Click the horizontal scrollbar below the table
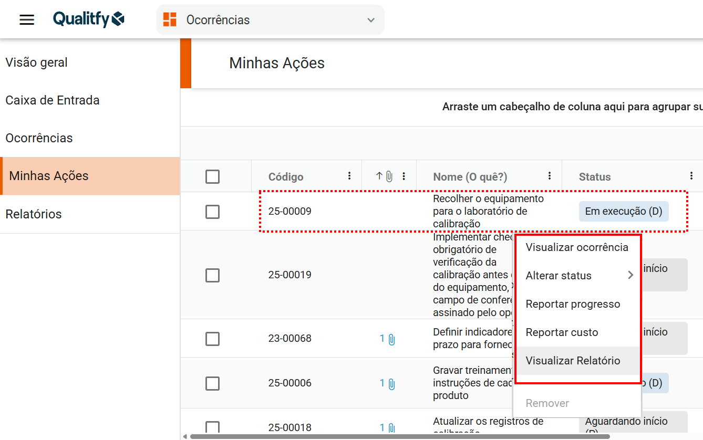703x440 pixels. pos(399,436)
